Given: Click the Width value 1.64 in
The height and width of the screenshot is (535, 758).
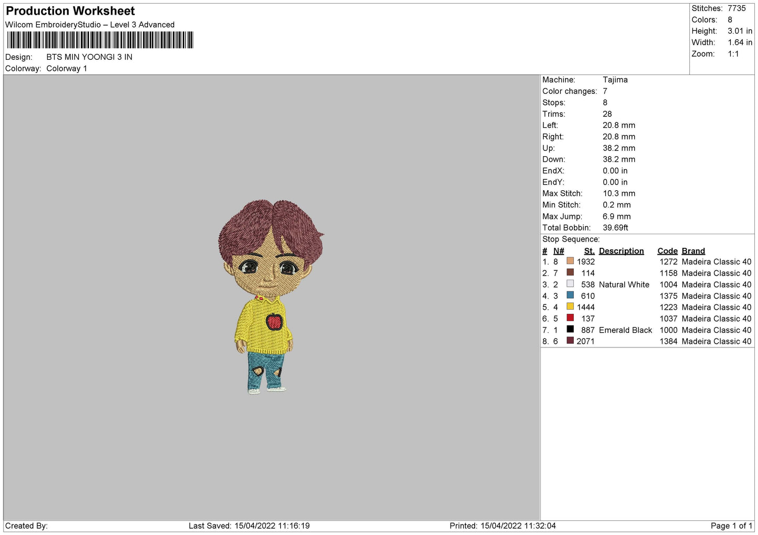Looking at the screenshot, I should point(740,42).
